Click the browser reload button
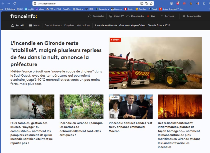 pyautogui.click(x=15, y=3)
